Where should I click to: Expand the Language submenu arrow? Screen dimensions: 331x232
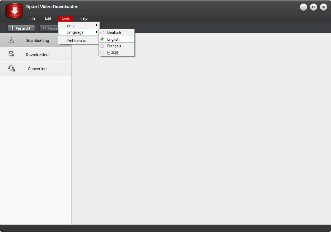[x=97, y=32]
